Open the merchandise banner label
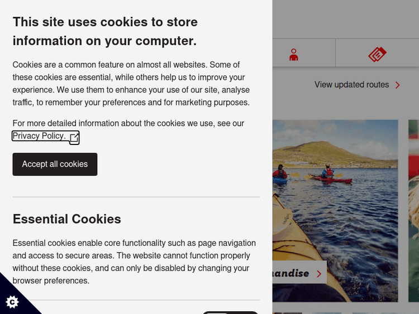This screenshot has height=314, width=419. 292,273
